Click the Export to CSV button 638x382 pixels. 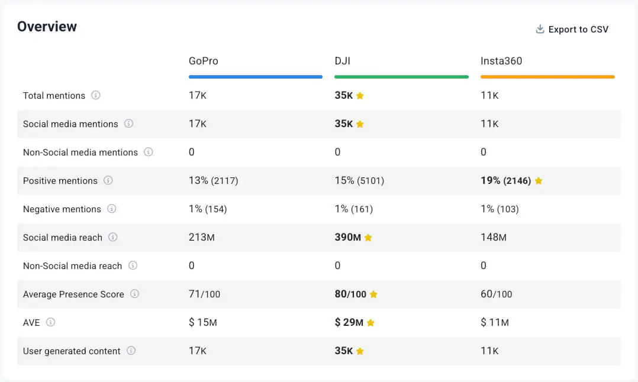pyautogui.click(x=572, y=29)
